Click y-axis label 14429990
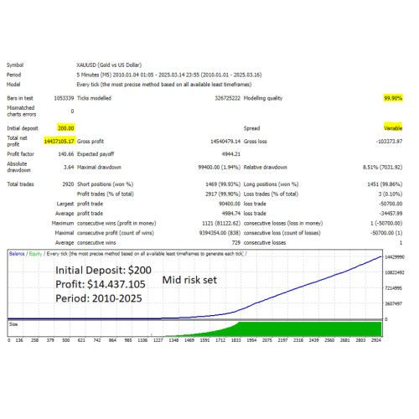This screenshot has height=419, width=419. (x=395, y=257)
